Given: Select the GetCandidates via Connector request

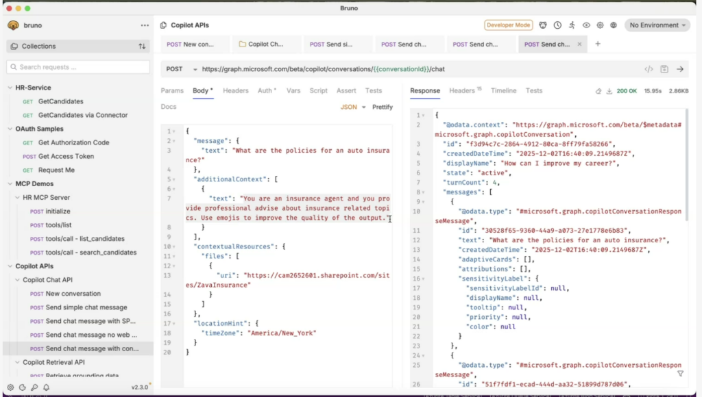Looking at the screenshot, I should tap(83, 115).
